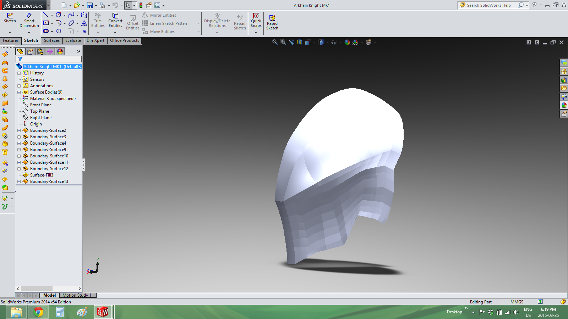Toggle Rapid Sketch

tap(272, 23)
